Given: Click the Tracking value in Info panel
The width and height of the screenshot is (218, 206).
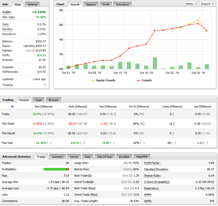Looking at the screenshot, I should [x=45, y=85].
